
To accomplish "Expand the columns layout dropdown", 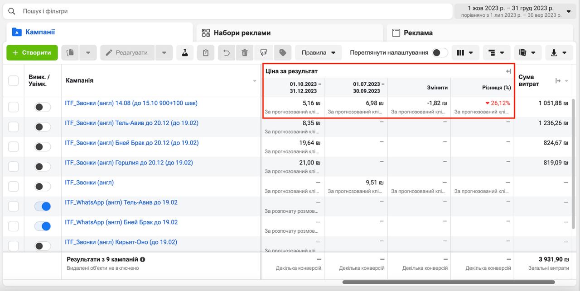I will pyautogui.click(x=465, y=52).
